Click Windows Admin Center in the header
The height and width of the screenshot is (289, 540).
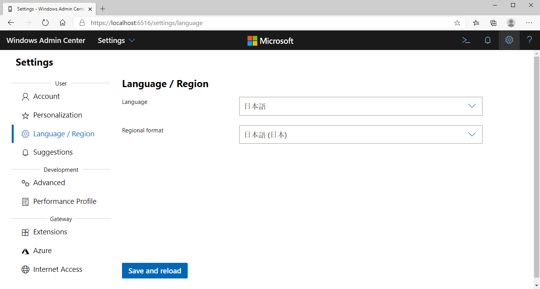click(x=46, y=40)
